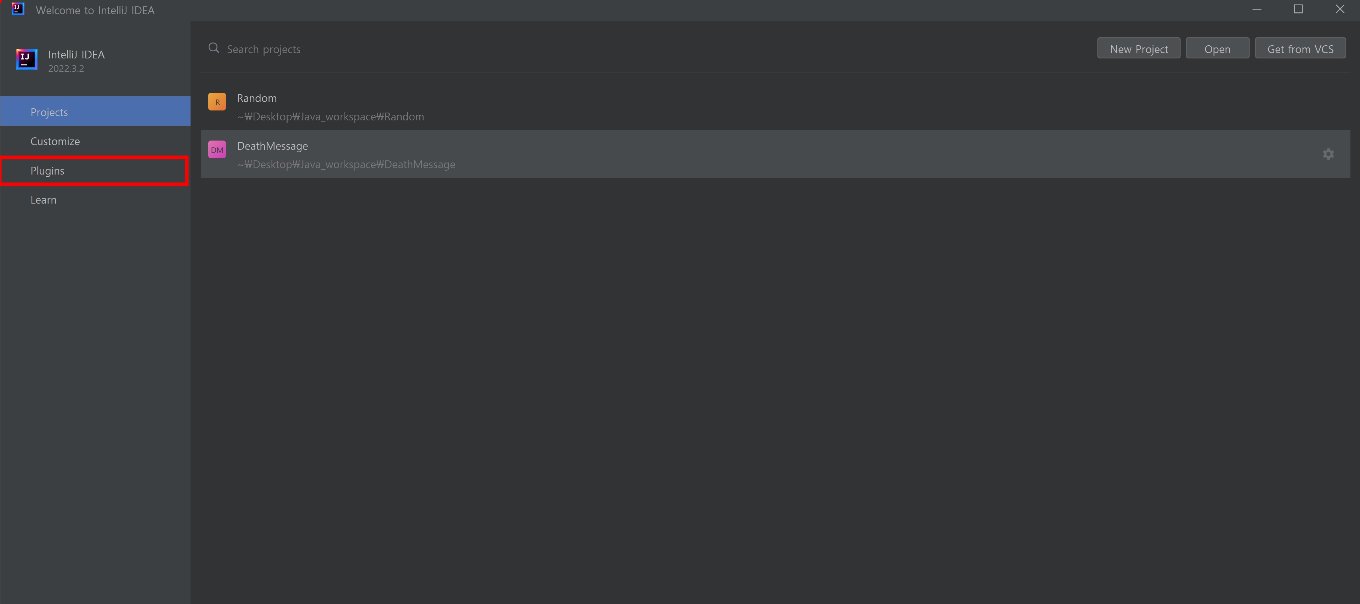Open the gear options for DeathMessage
This screenshot has width=1360, height=604.
point(1328,154)
